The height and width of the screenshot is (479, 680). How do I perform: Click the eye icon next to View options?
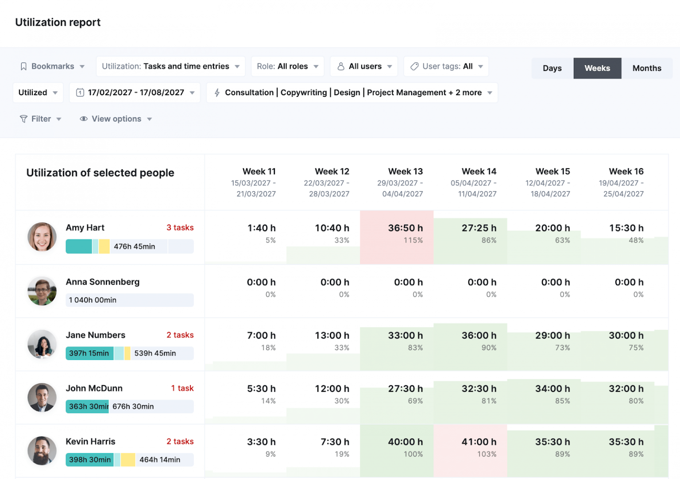[83, 119]
